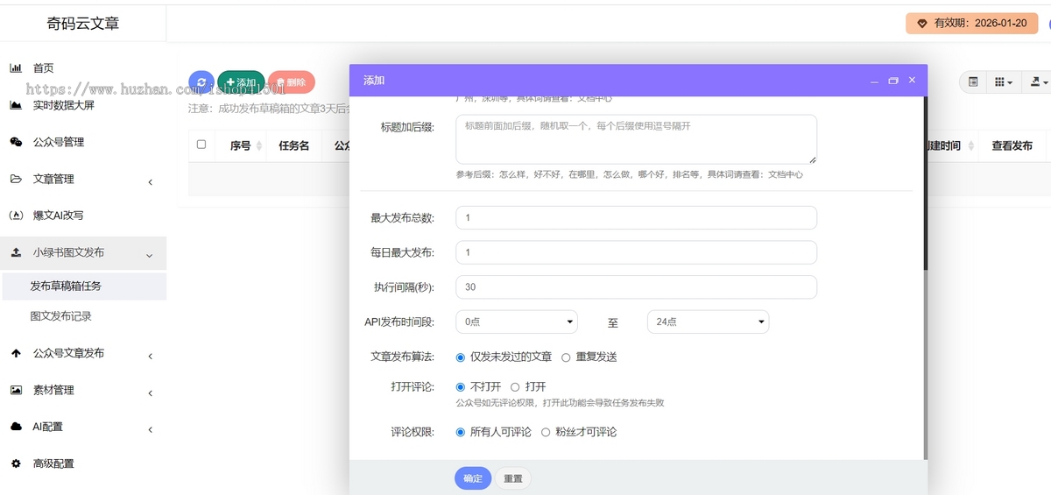Image resolution: width=1051 pixels, height=495 pixels.
Task: Click the red 删除 button
Action: pos(292,82)
